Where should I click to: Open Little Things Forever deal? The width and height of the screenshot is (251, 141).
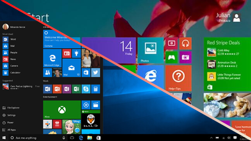click(x=224, y=76)
